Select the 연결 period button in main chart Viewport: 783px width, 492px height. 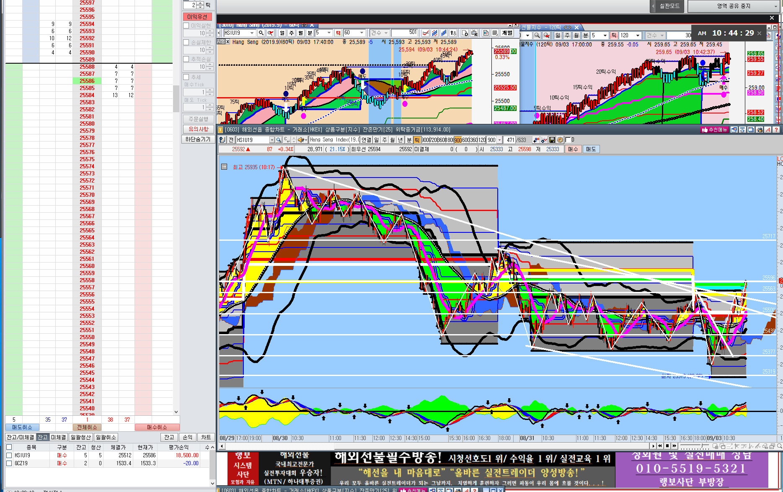coord(367,140)
